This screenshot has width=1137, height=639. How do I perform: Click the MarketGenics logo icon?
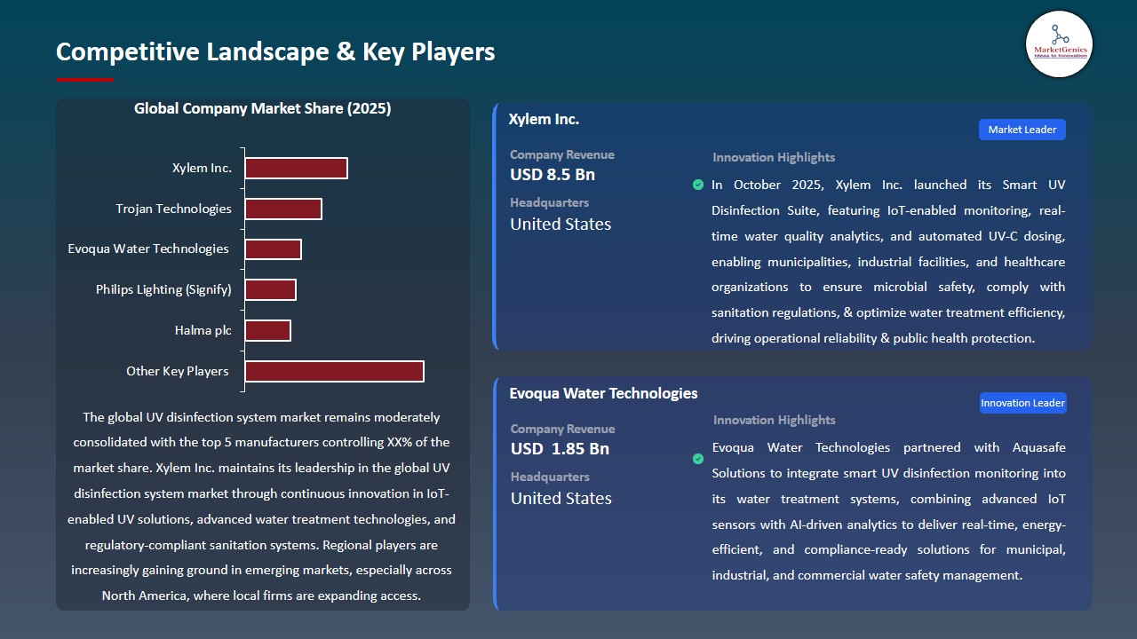[1059, 44]
